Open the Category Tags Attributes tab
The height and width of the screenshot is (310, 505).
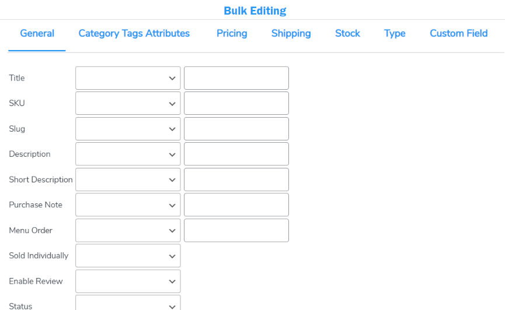(134, 33)
